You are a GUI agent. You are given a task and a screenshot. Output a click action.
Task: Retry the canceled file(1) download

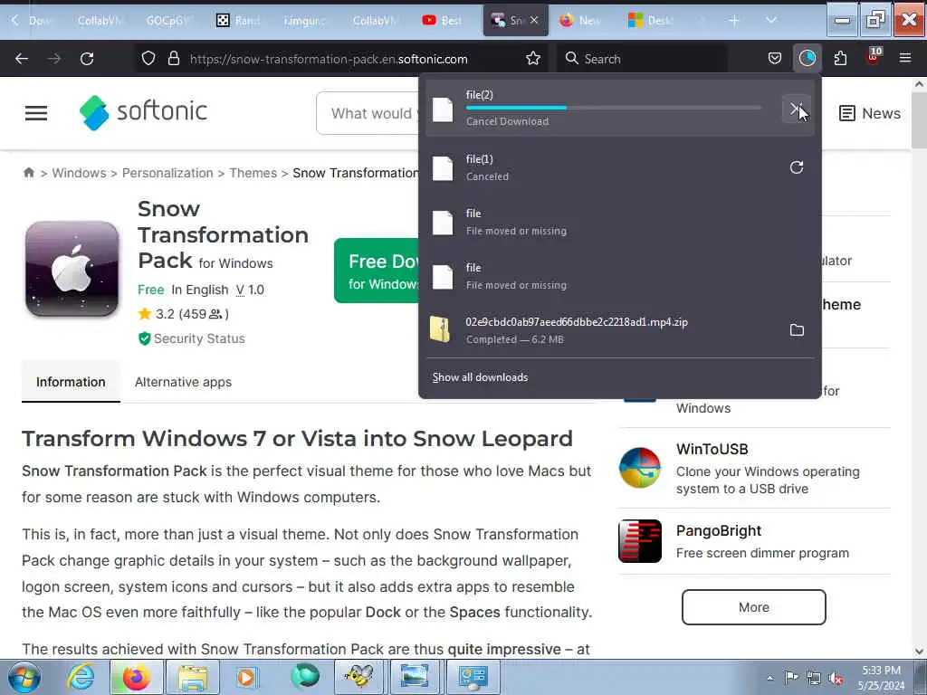797,167
